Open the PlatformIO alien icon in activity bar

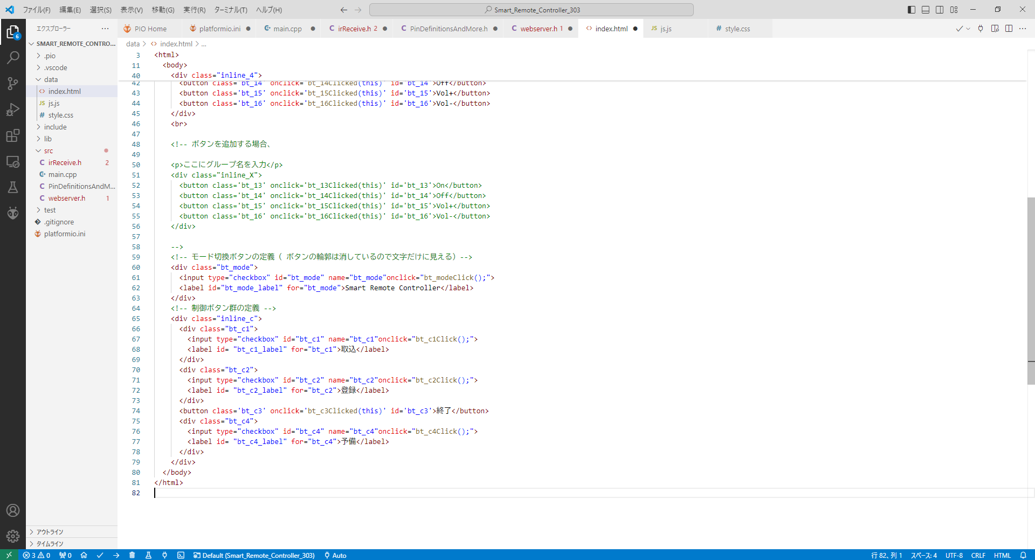pyautogui.click(x=13, y=213)
